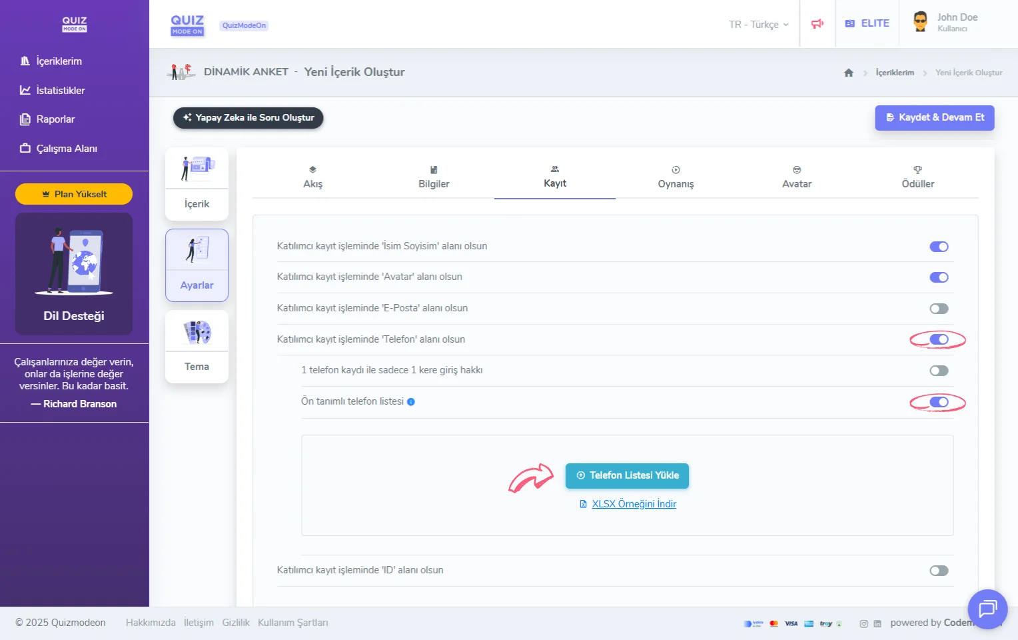Screen dimensions: 1018x640
Task: Switch to the Oynanış tab
Action: [676, 177]
